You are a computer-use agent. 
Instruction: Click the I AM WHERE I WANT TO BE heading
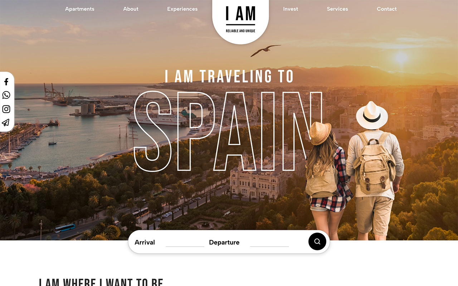pos(101,282)
